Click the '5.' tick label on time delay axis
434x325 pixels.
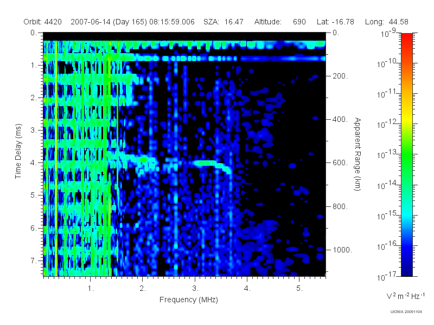pos(34,195)
